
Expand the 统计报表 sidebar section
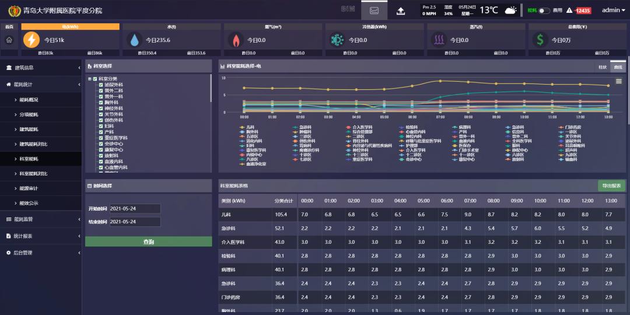click(41, 236)
